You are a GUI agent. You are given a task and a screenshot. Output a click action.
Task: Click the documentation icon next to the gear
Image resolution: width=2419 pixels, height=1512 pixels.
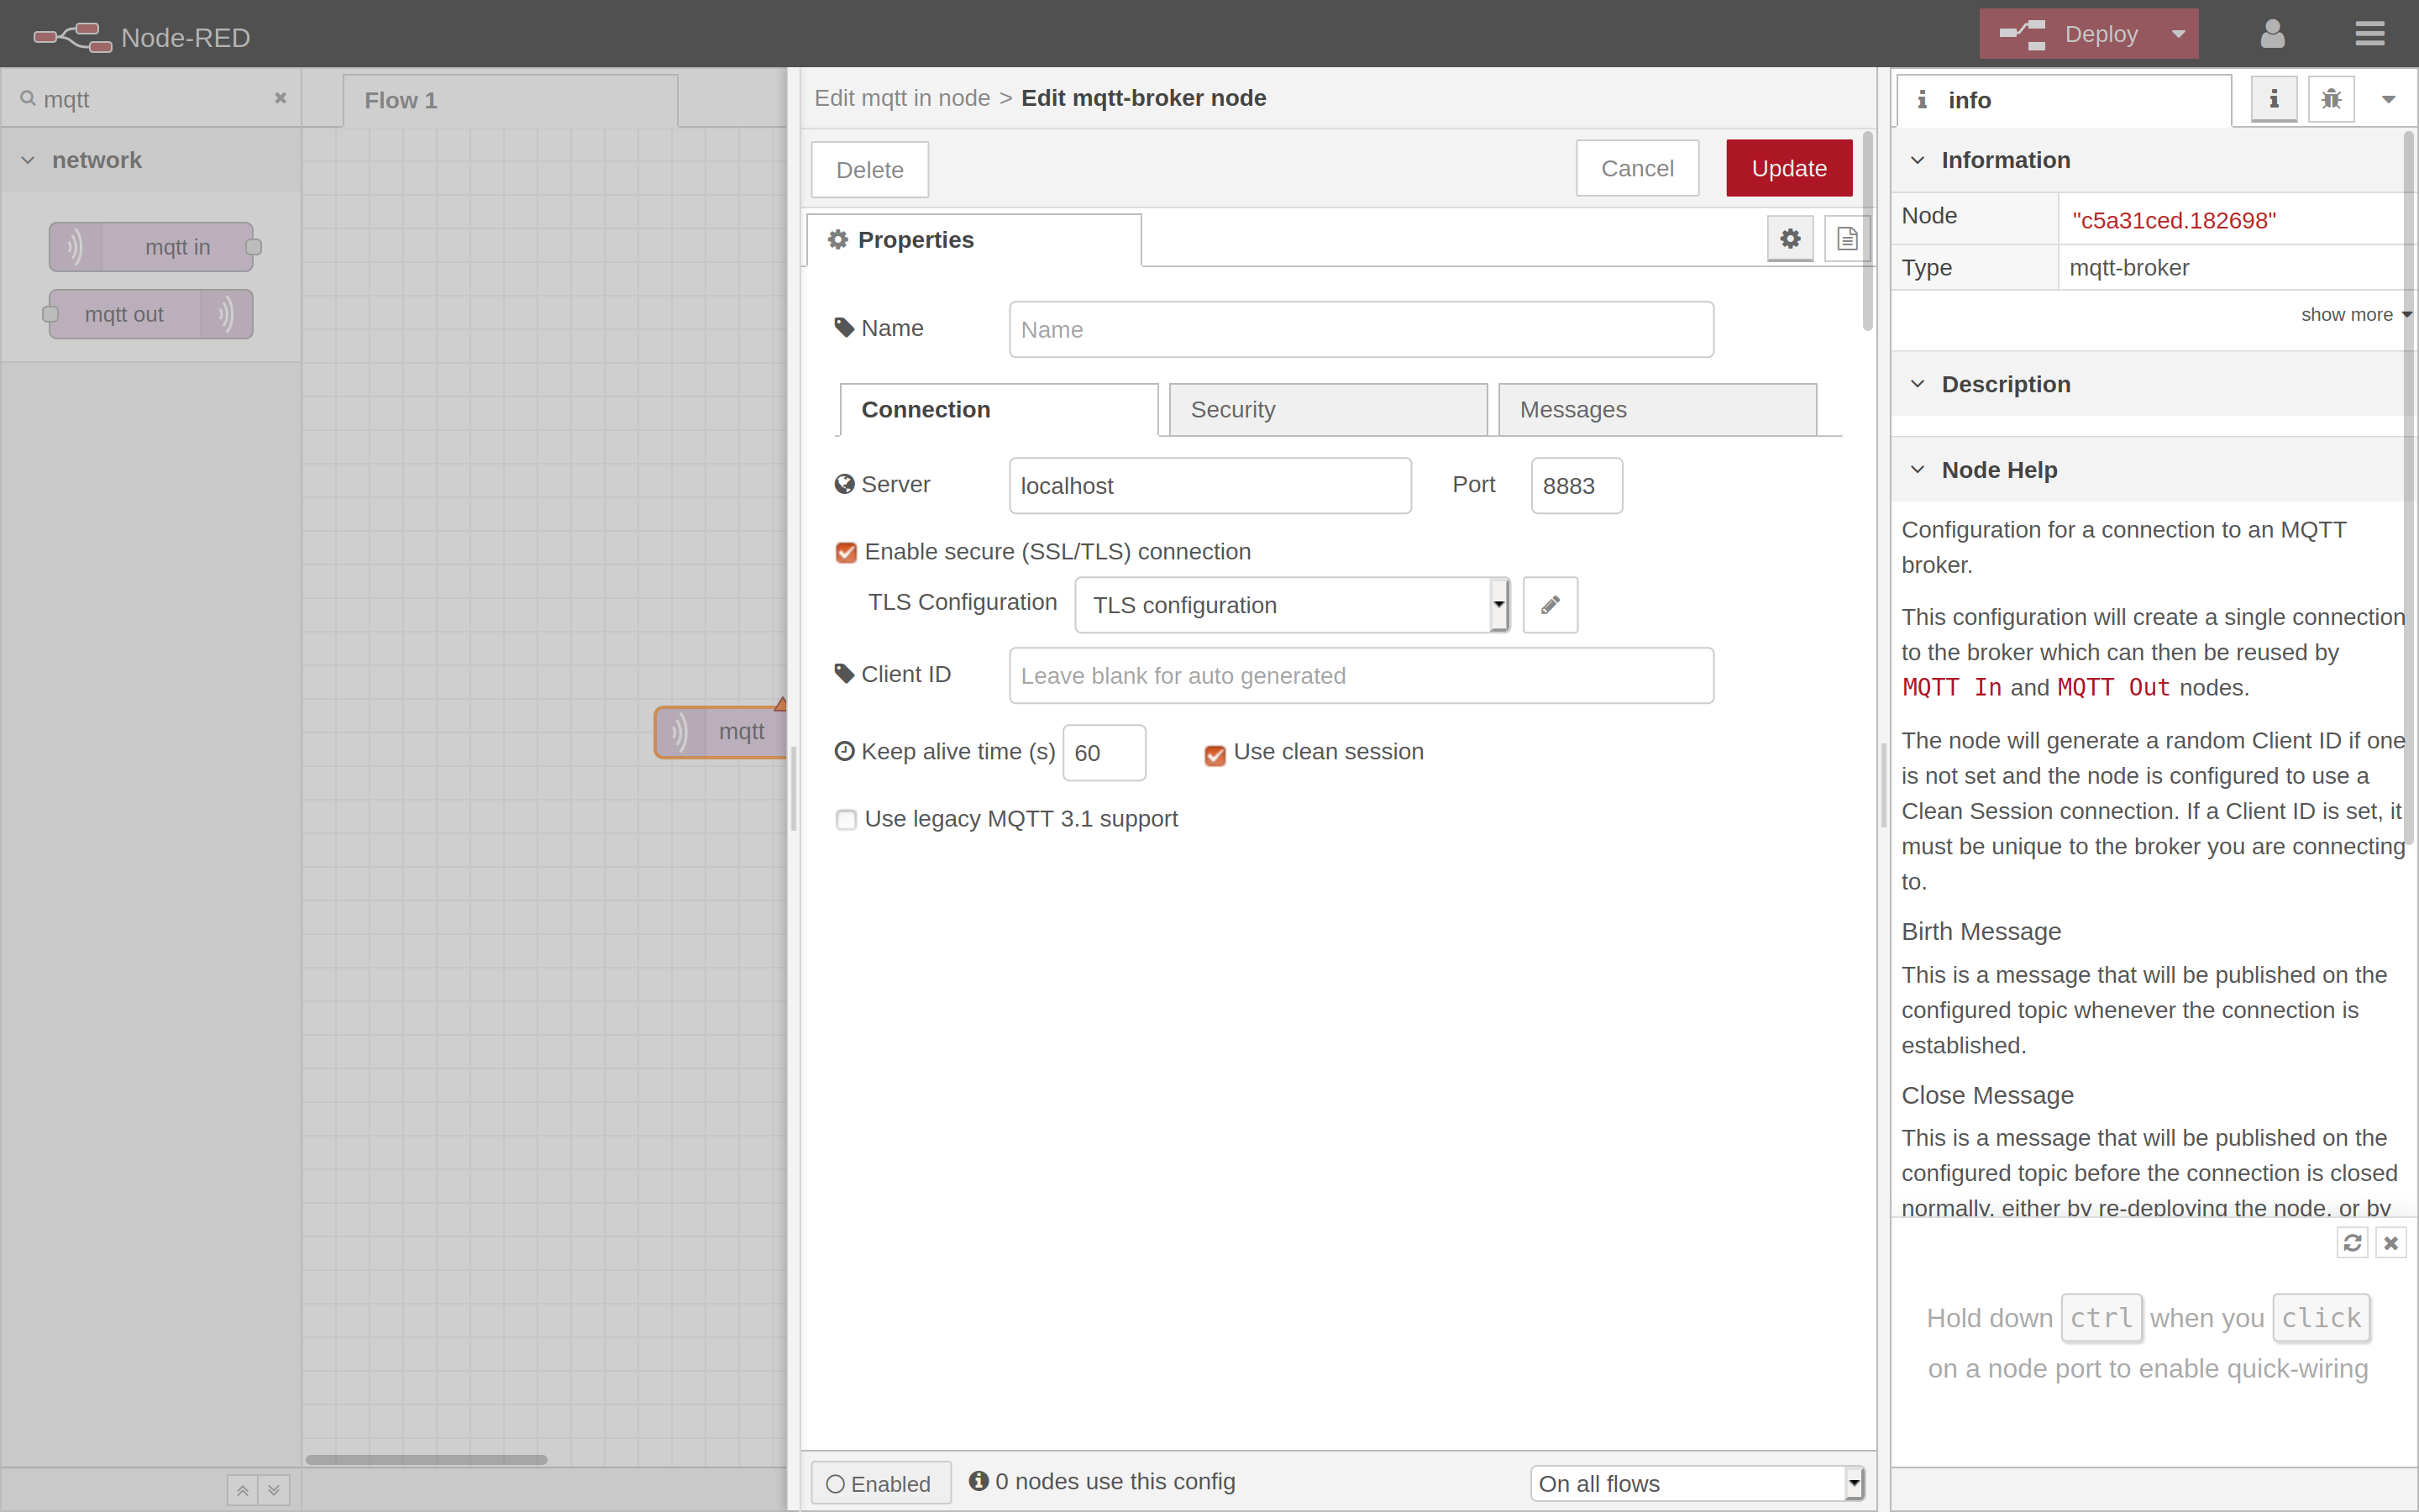[x=1845, y=238]
